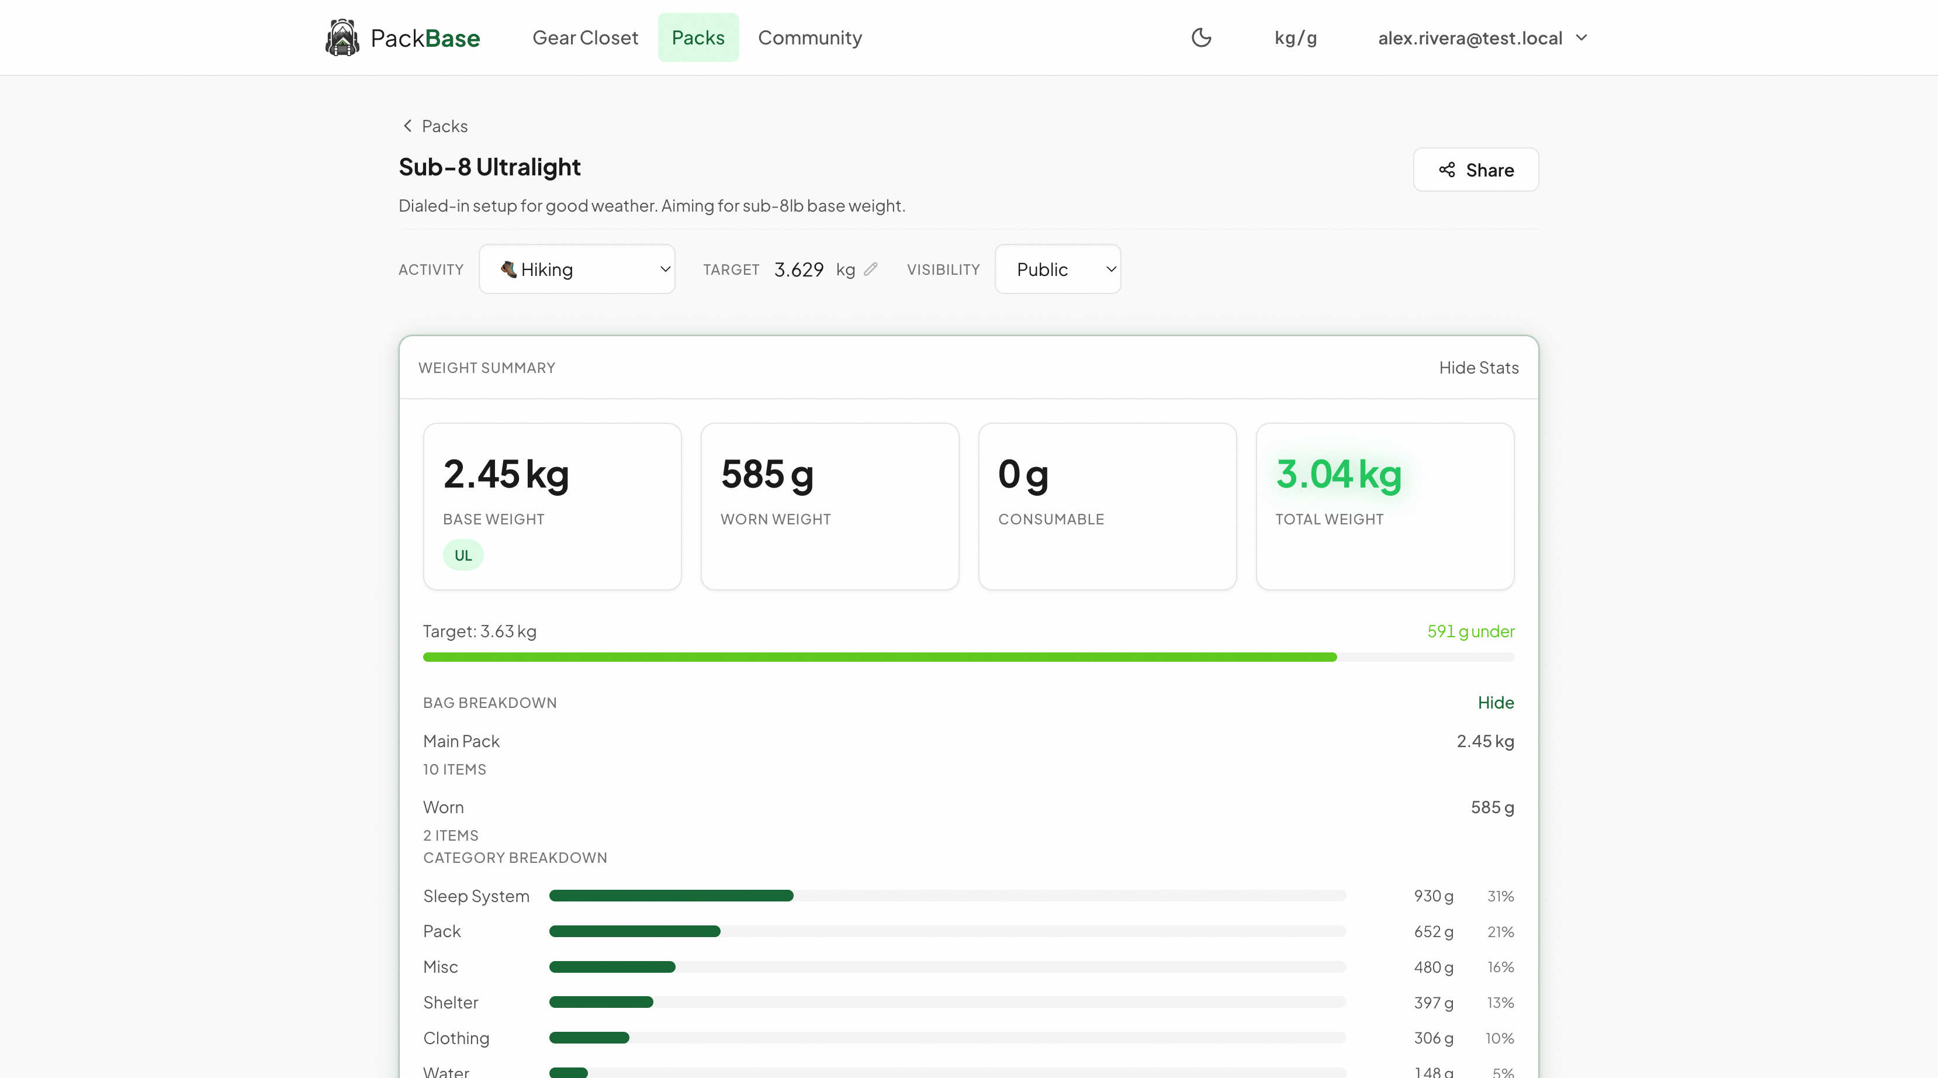Image resolution: width=1938 pixels, height=1078 pixels.
Task: Click the target value 3.629
Action: (x=799, y=269)
